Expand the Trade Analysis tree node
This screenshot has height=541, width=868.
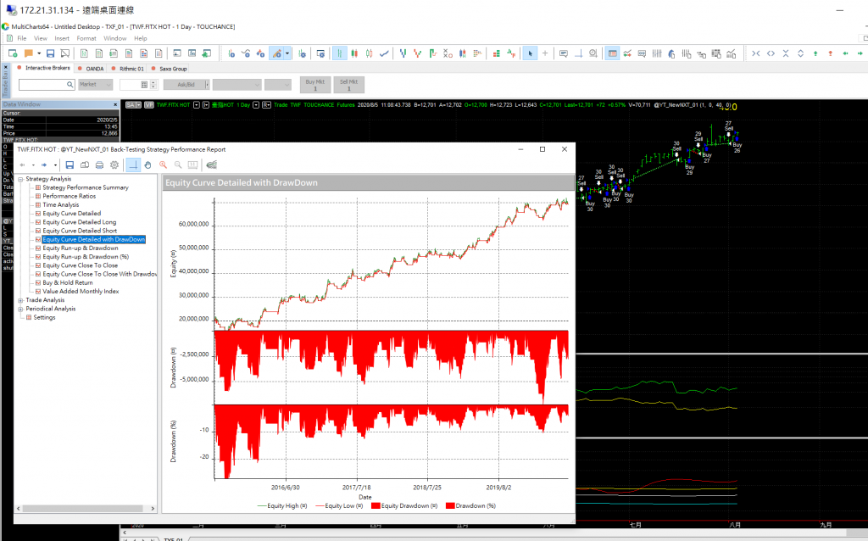20,300
